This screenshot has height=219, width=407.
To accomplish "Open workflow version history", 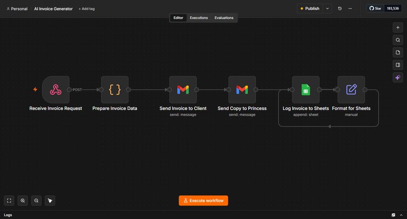I will coord(340,9).
